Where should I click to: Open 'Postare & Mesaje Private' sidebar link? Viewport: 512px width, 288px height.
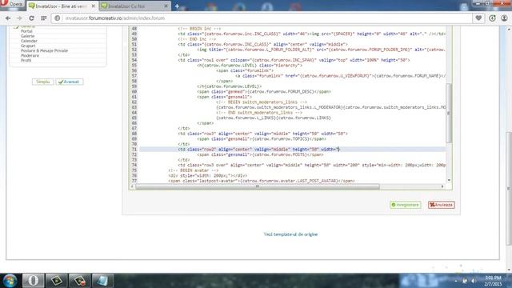[x=44, y=51]
